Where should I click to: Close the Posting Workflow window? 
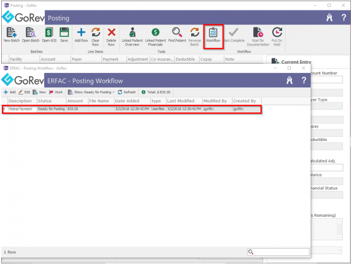pos(303,68)
